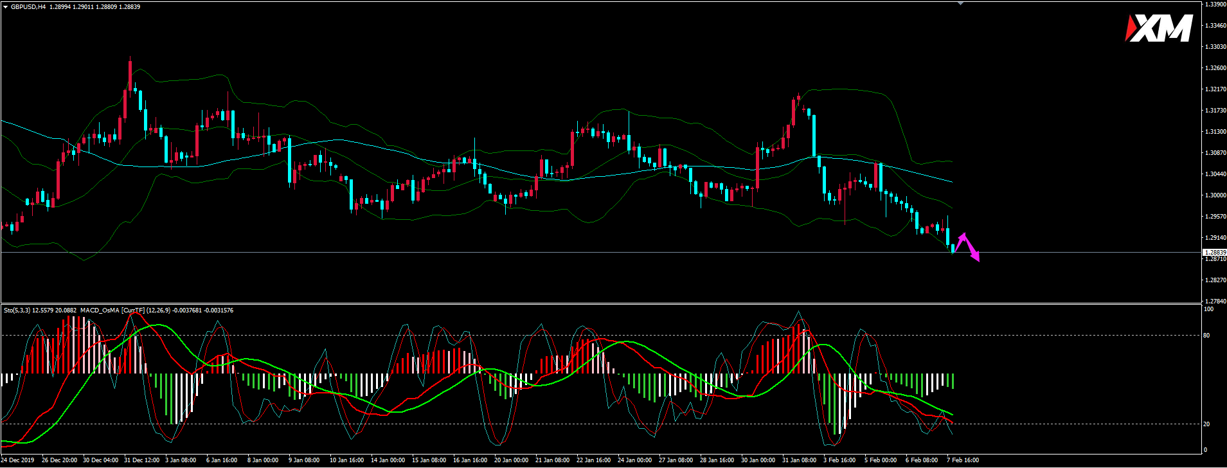The height and width of the screenshot is (468, 1227).
Task: Click the gray chart shift triangle marker
Action: tap(960, 3)
